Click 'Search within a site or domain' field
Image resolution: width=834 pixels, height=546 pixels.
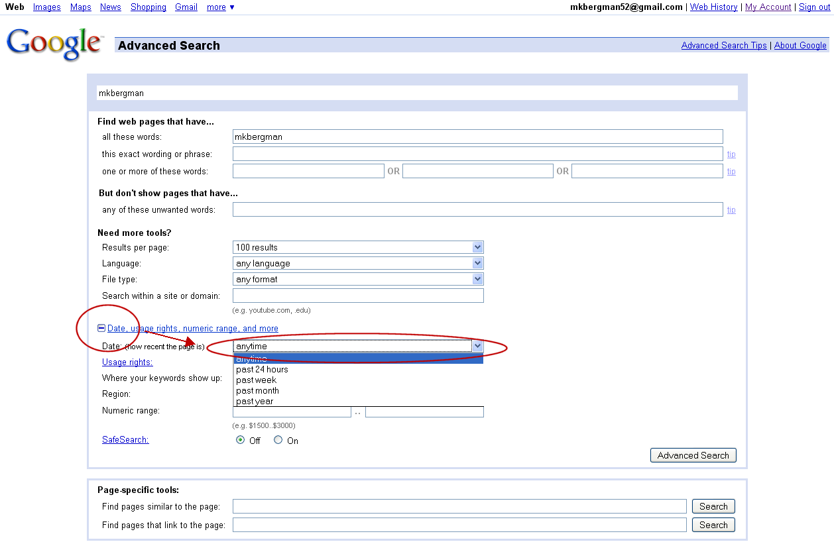(358, 296)
